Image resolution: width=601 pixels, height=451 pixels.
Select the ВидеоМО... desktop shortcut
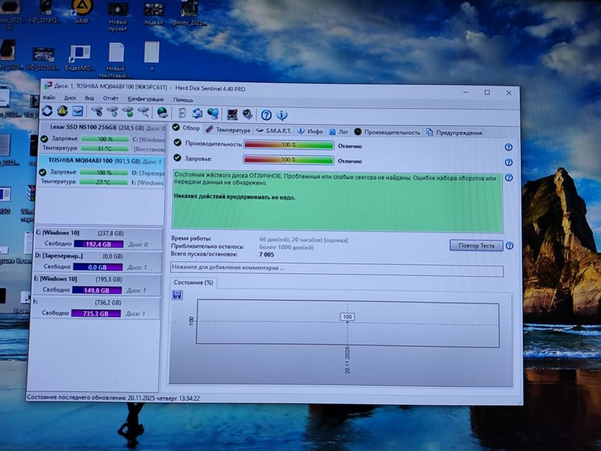click(79, 58)
